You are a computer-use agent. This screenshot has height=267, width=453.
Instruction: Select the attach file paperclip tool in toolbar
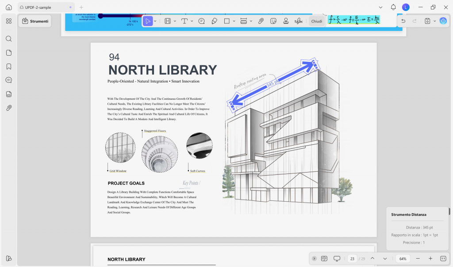[x=261, y=21]
